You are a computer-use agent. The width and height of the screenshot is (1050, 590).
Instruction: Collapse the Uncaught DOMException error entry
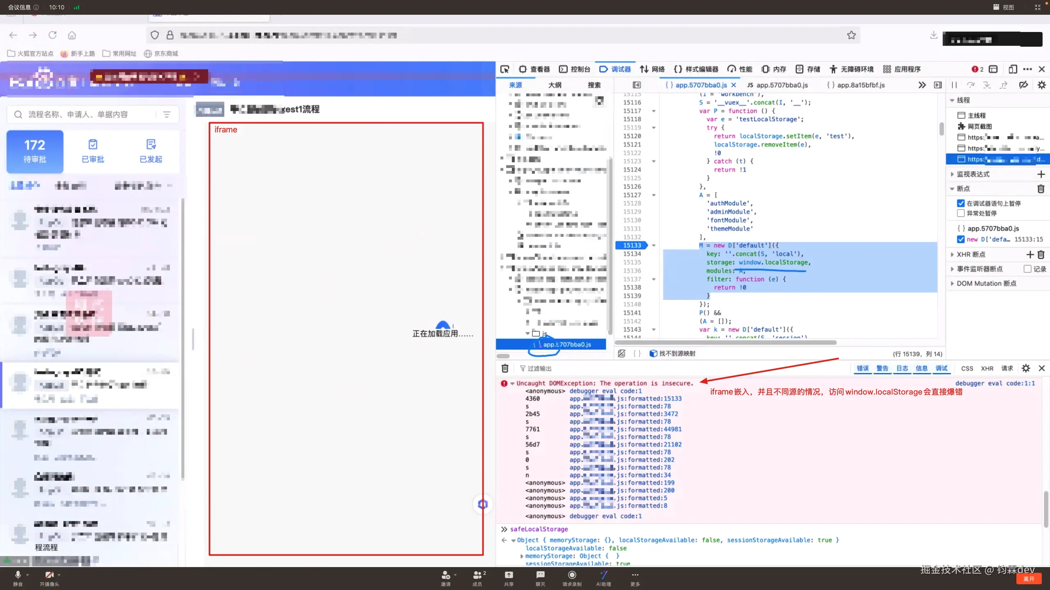(x=512, y=383)
